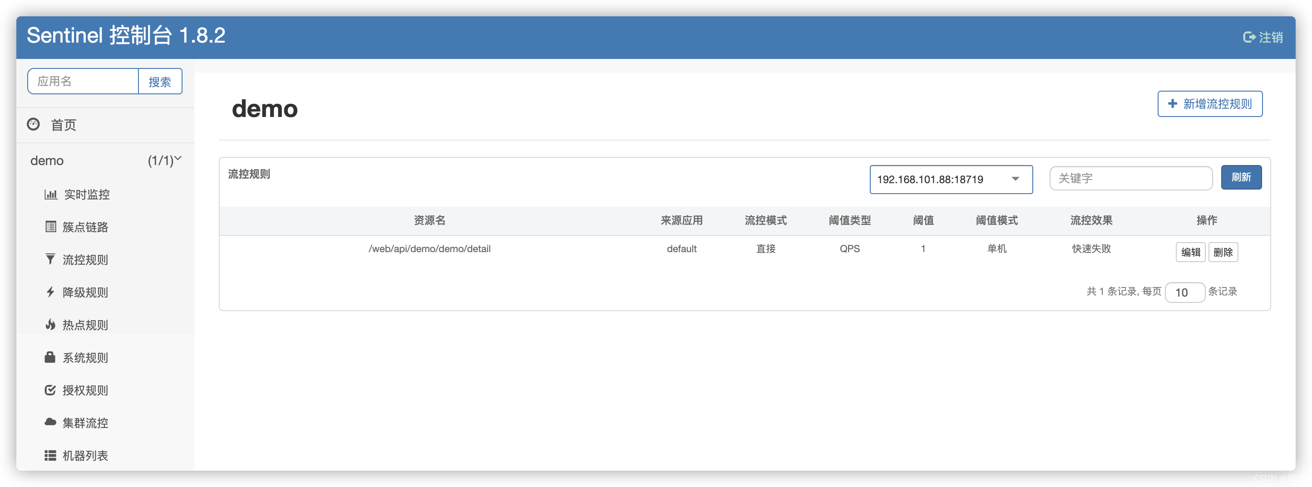
Task: Open the machine IP 192.168.101.88:18719 dropdown
Action: pos(951,179)
